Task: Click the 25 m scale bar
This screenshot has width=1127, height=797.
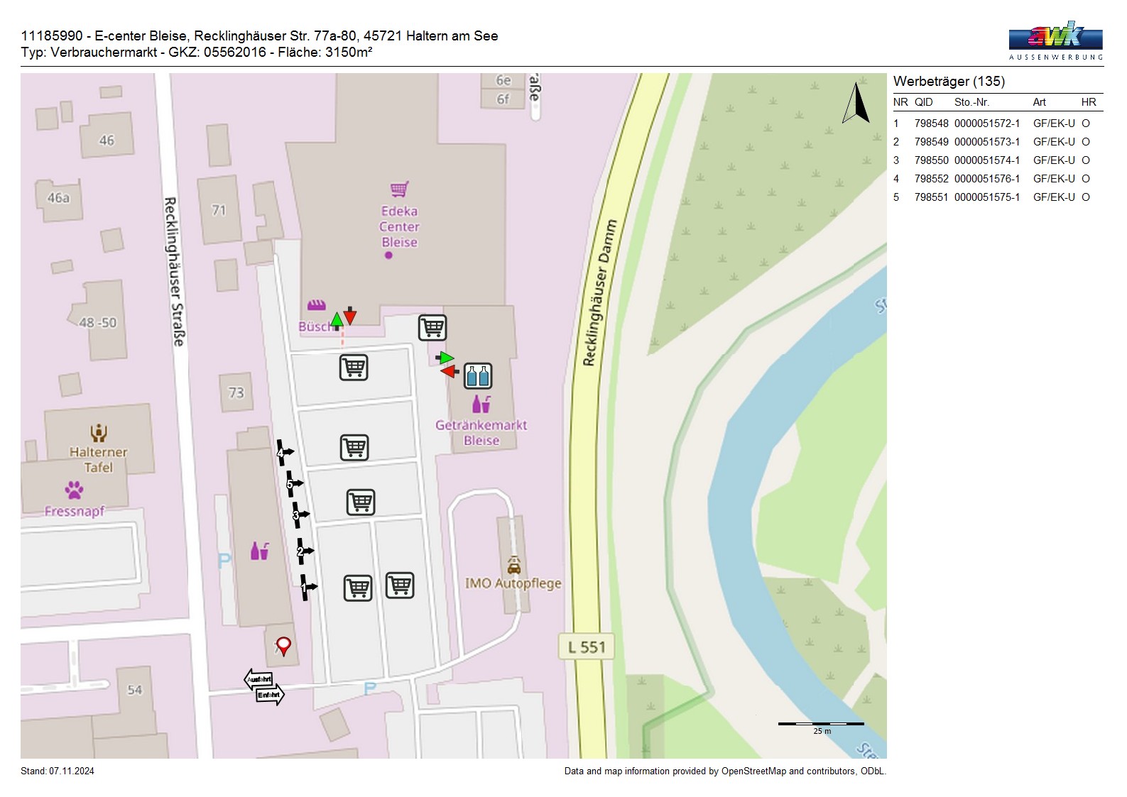Action: 821,725
